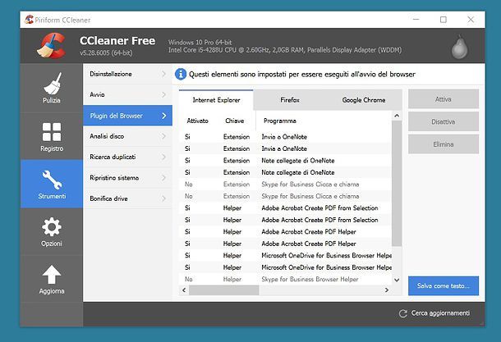Open the Pulizia broom section

51,90
